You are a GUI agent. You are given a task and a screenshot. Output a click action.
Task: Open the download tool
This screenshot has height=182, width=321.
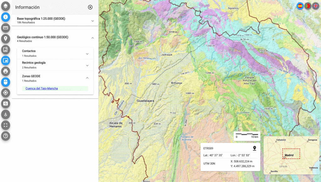pos(6,114)
